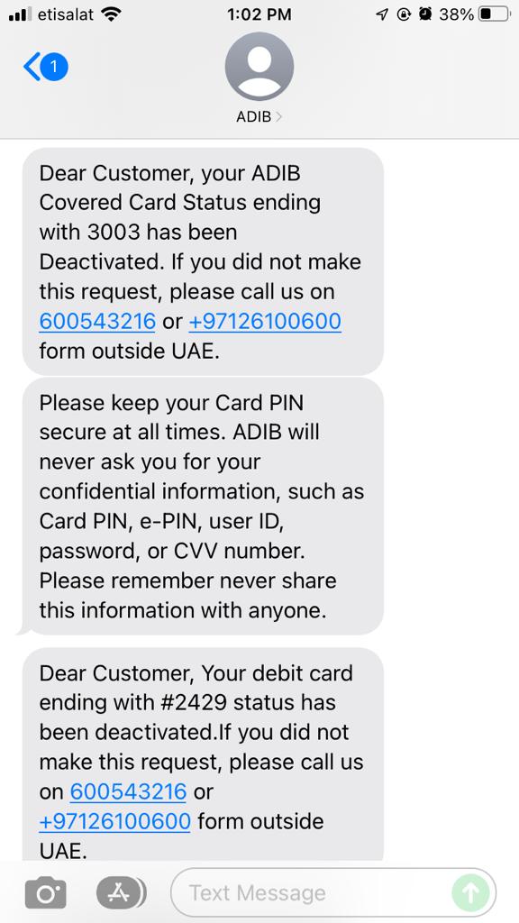The image size is (519, 923).
Task: Tap the green send arrow
Action: coord(470,893)
